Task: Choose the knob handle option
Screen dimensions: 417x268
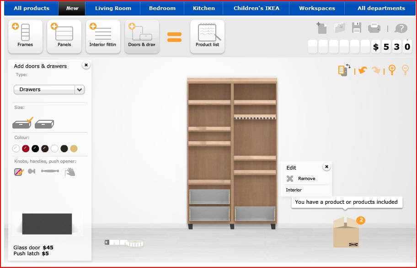Action: (x=32, y=171)
